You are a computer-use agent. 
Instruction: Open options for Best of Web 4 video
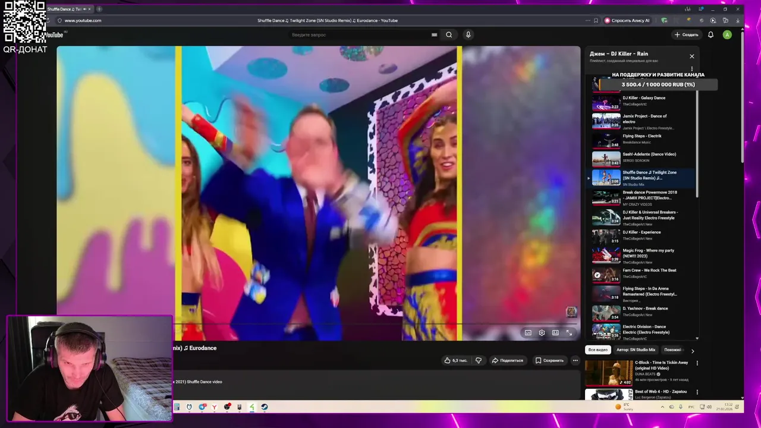(697, 392)
